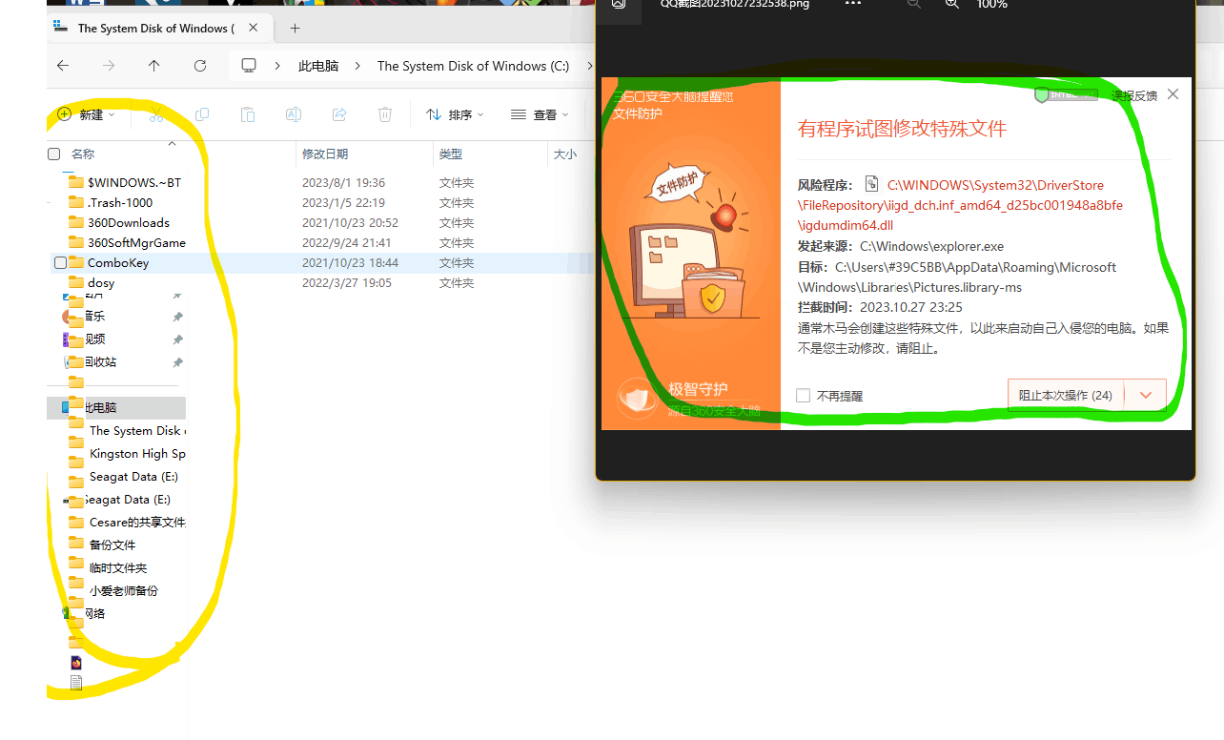This screenshot has height=740, width=1224.
Task: Click 此电脑 in the address bar
Action: [318, 66]
